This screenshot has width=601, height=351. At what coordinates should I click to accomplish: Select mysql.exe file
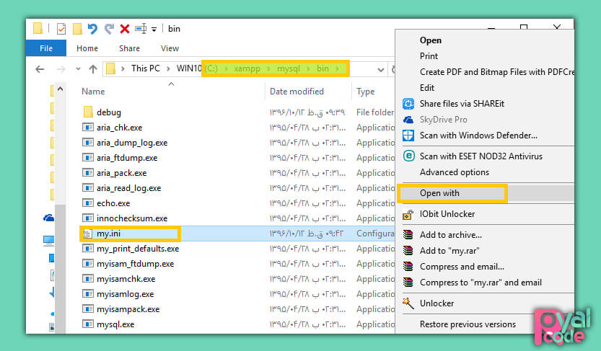pyautogui.click(x=115, y=324)
